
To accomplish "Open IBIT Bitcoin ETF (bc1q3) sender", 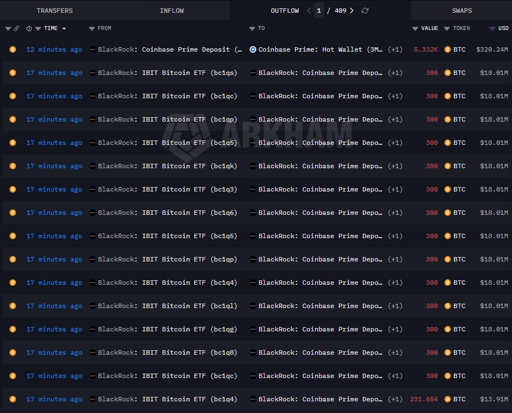I will (168, 189).
